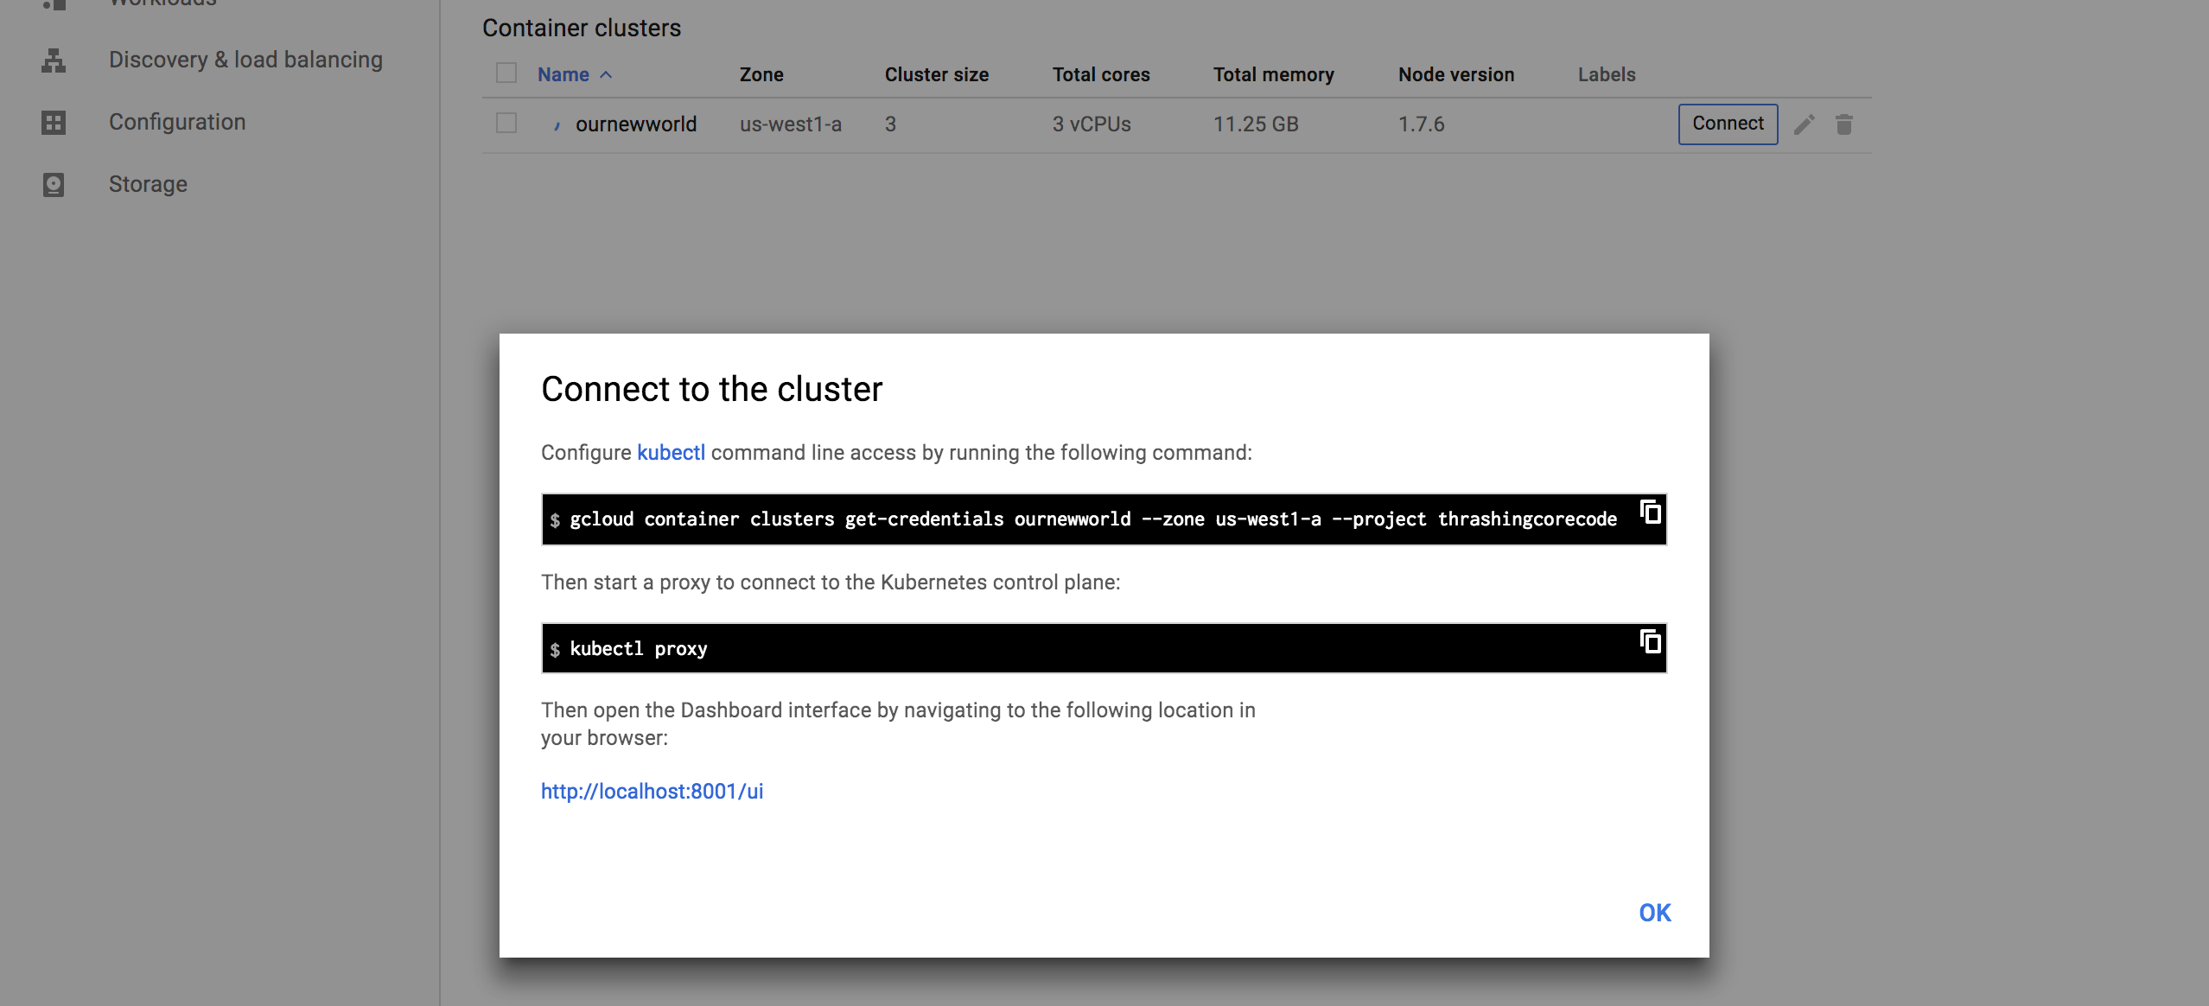This screenshot has width=2209, height=1006.
Task: Click the edit pencil icon for ournewworld
Action: coord(1804,124)
